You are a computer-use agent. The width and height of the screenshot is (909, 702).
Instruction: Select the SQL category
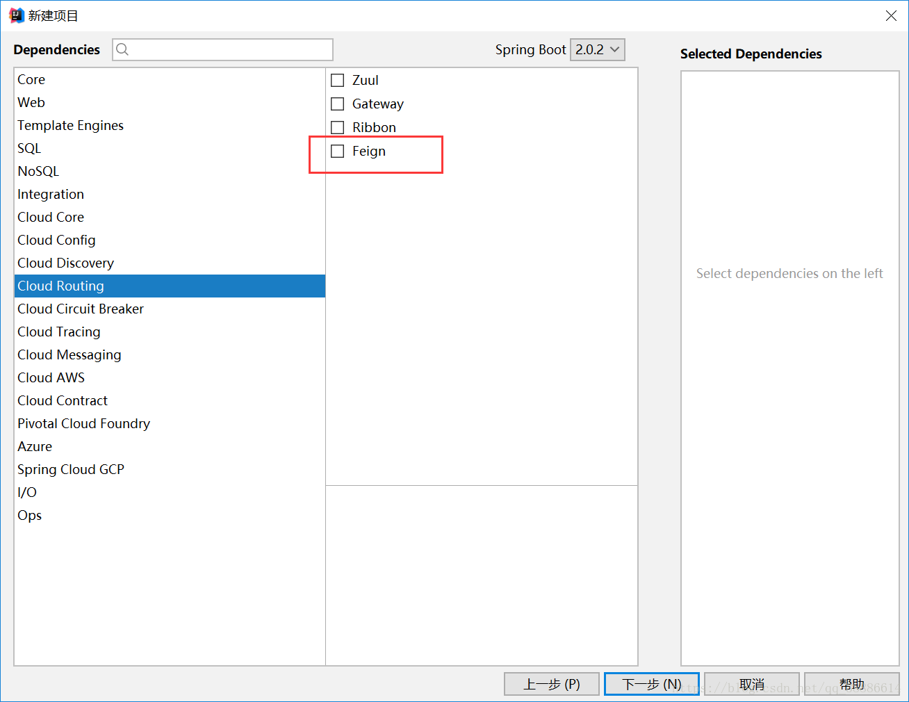170,148
